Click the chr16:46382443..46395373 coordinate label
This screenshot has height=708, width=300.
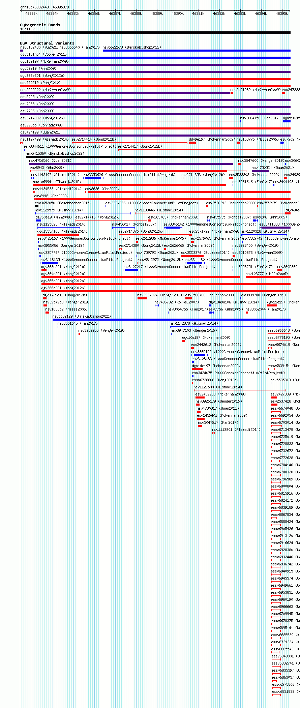point(44,7)
